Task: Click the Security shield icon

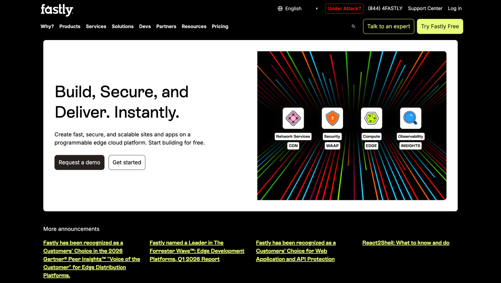Action: click(x=332, y=118)
